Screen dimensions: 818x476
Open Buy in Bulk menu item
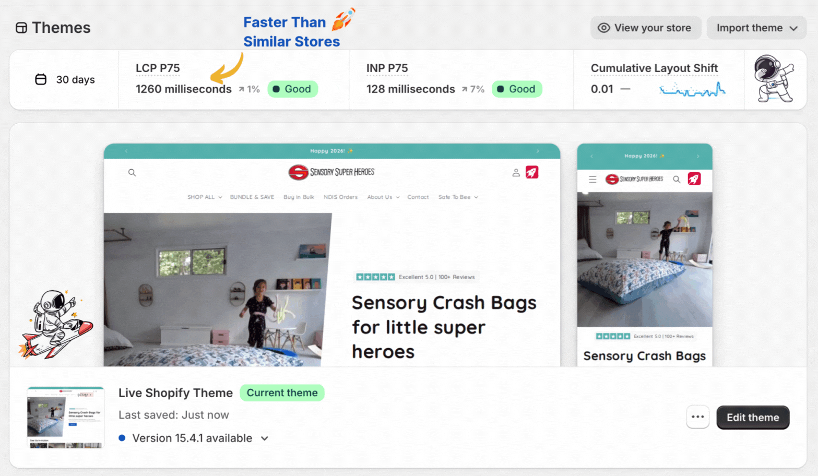tap(299, 197)
